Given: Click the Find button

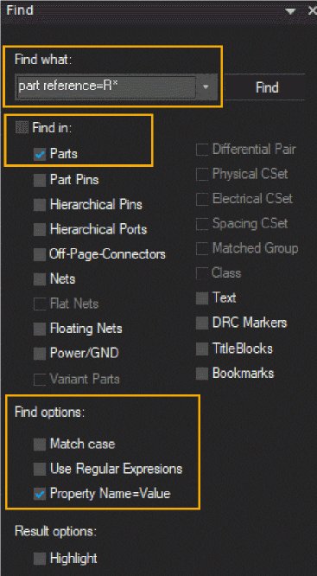Looking at the screenshot, I should (x=267, y=87).
